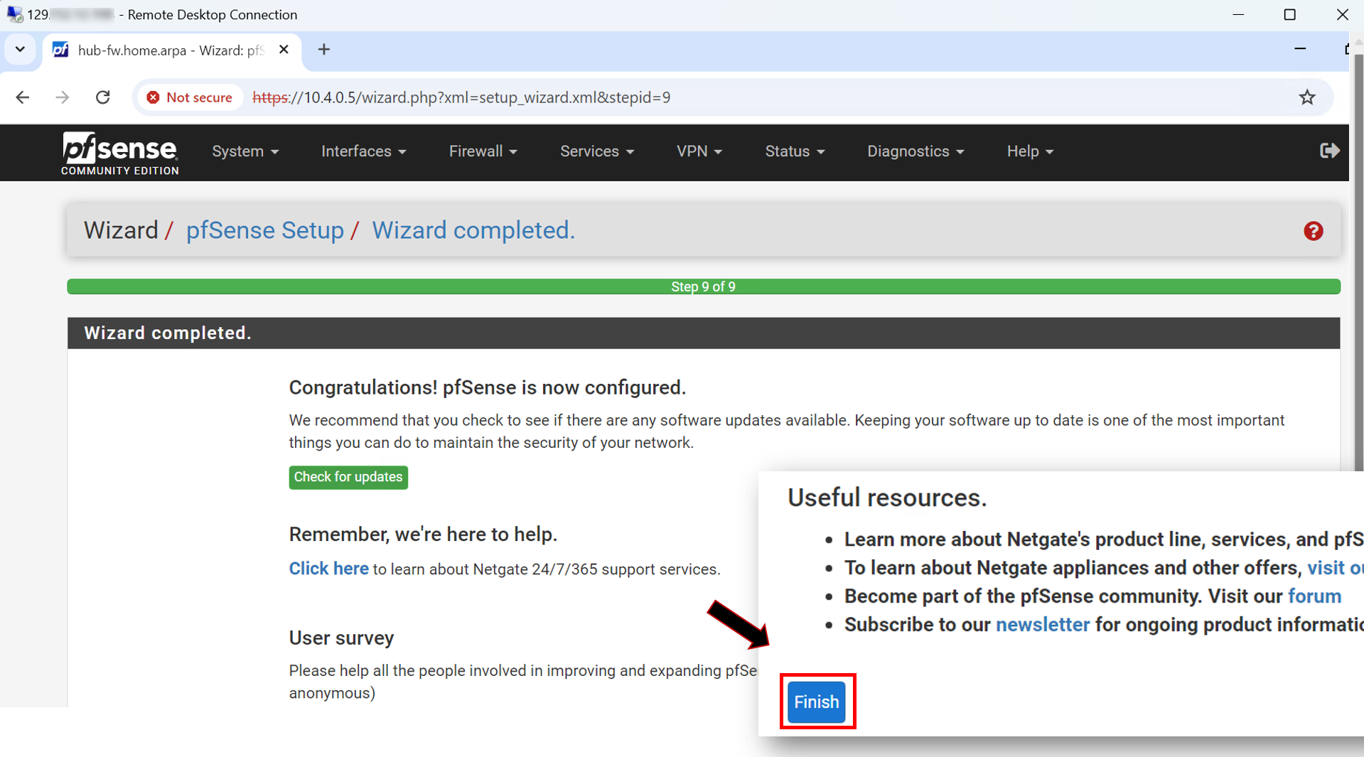The height and width of the screenshot is (757, 1364).
Task: Click the 'Remember, we're here to help.' heading
Action: pos(423,535)
